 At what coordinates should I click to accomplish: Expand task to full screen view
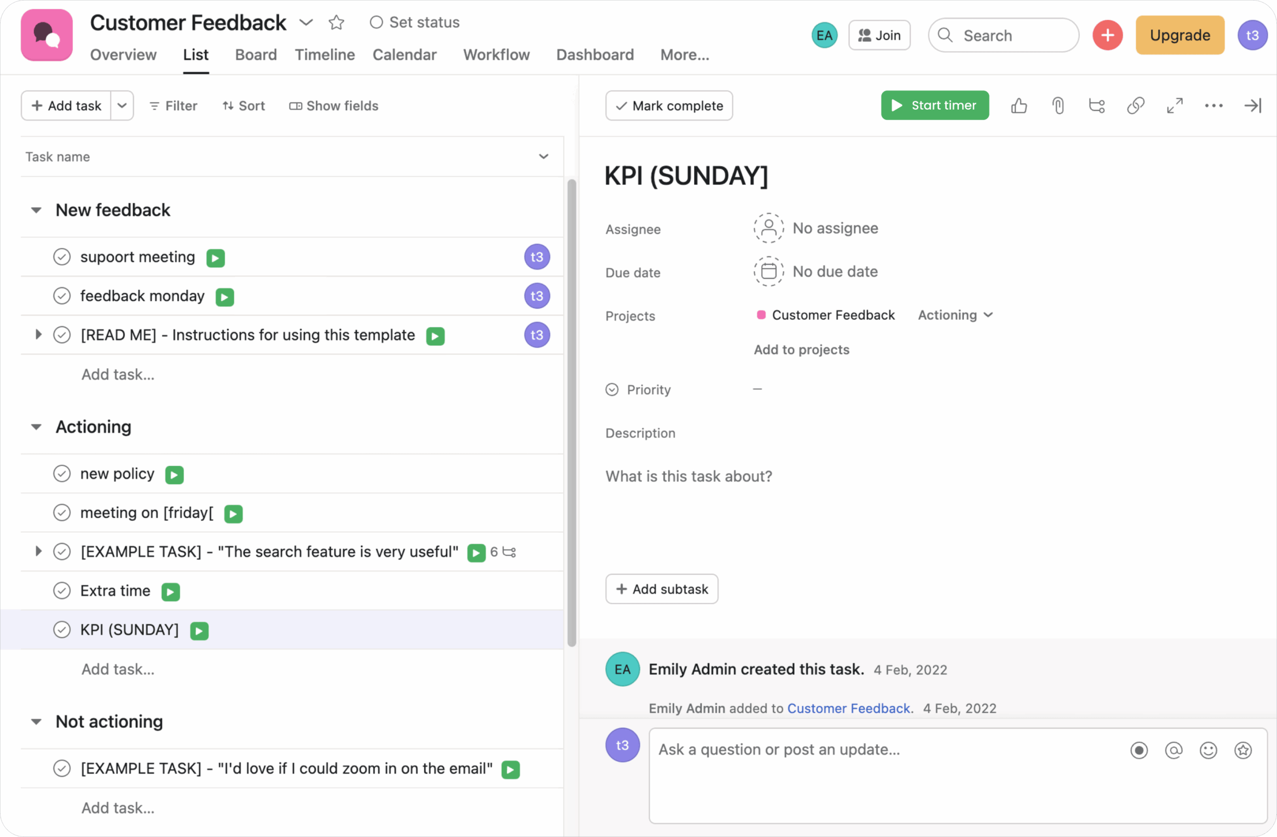click(1175, 106)
